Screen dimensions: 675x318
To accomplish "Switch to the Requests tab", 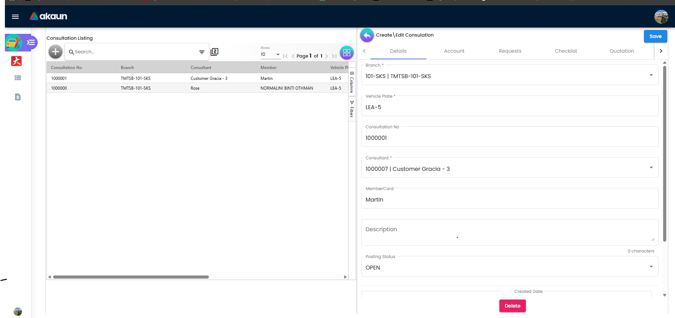I will (510, 51).
